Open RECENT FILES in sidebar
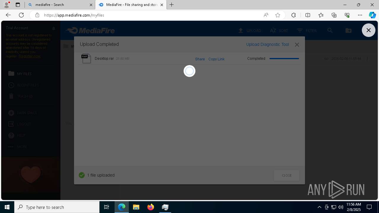 [x=24, y=85]
